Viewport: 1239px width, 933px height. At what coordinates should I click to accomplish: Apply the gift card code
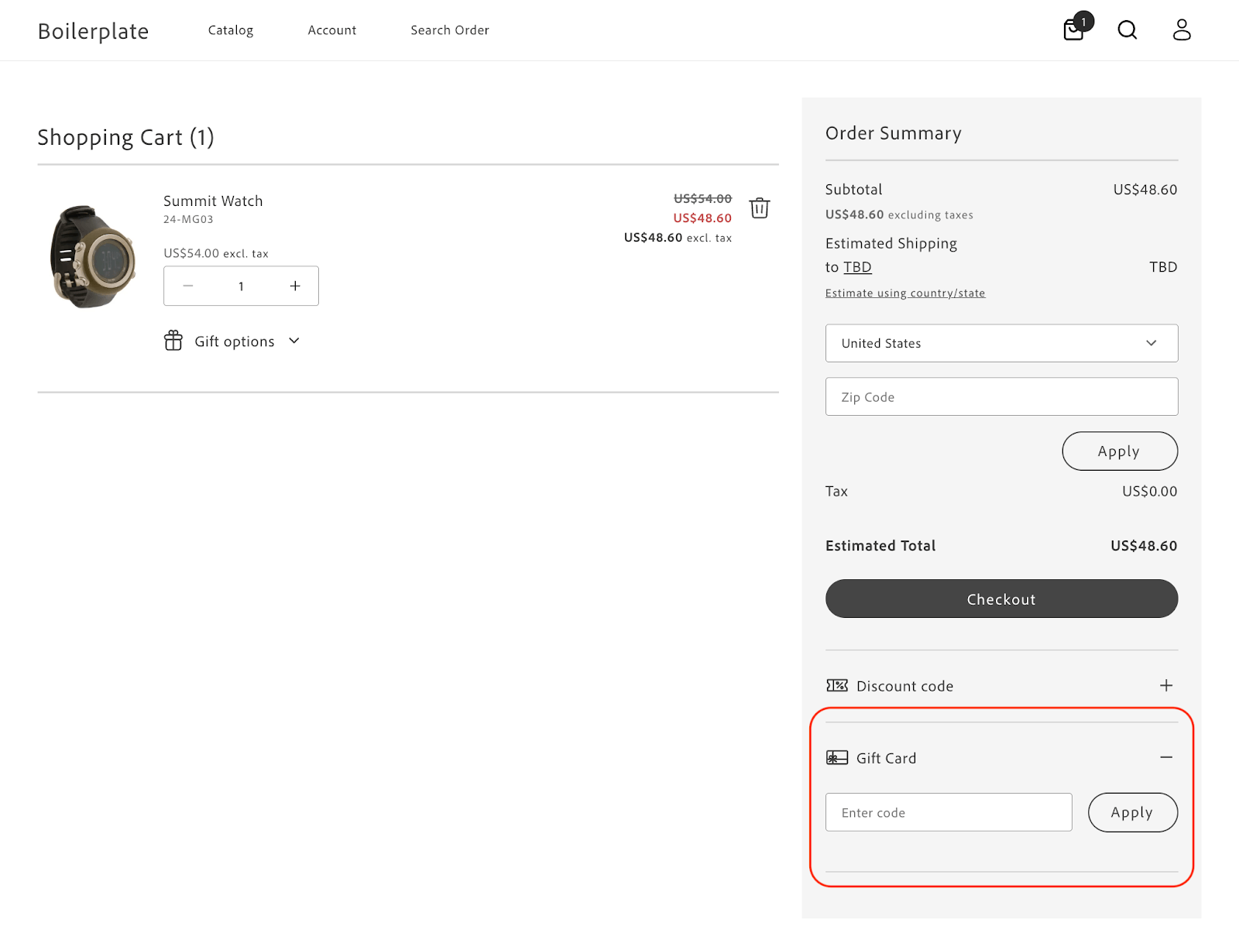(x=1132, y=812)
